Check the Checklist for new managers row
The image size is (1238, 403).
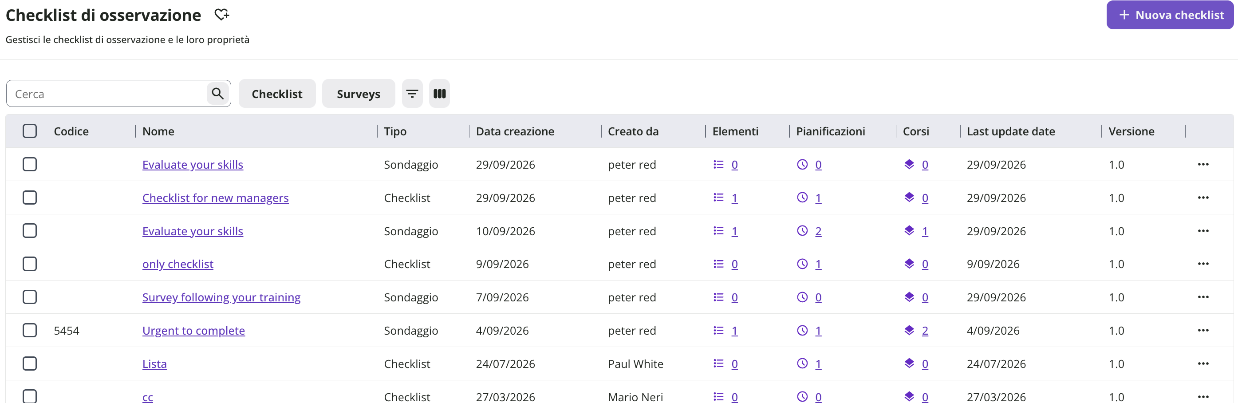click(30, 198)
